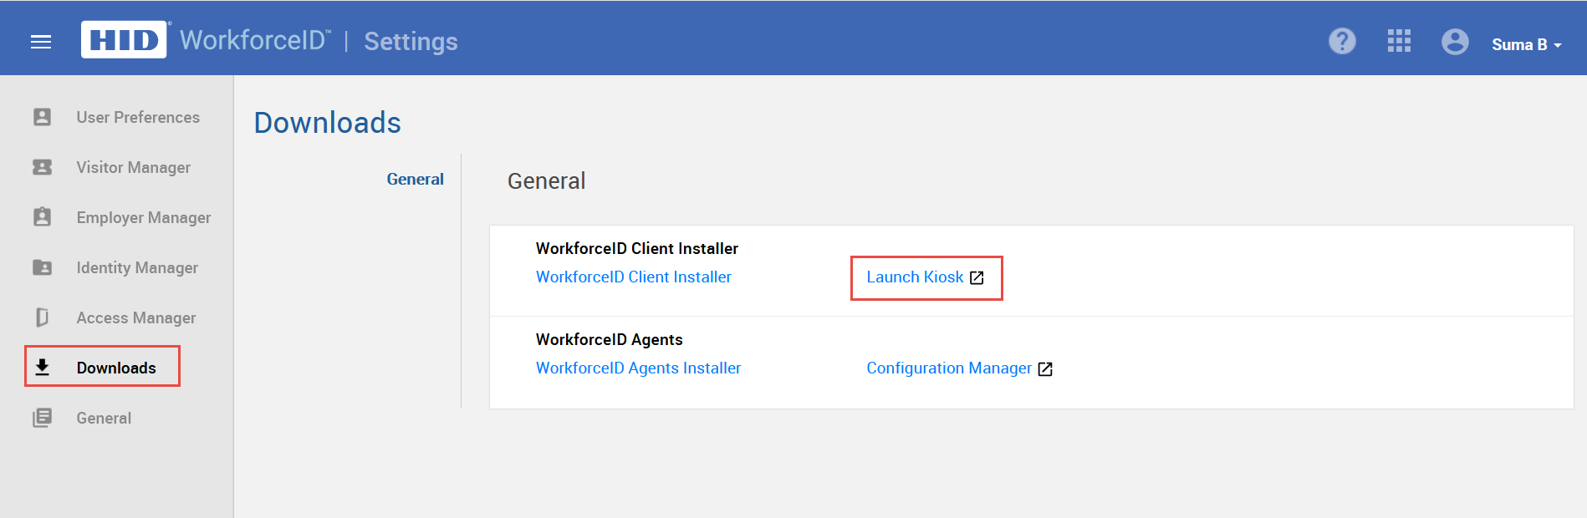This screenshot has height=518, width=1587.
Task: Click the Identity Manager folder icon
Action: tap(42, 267)
